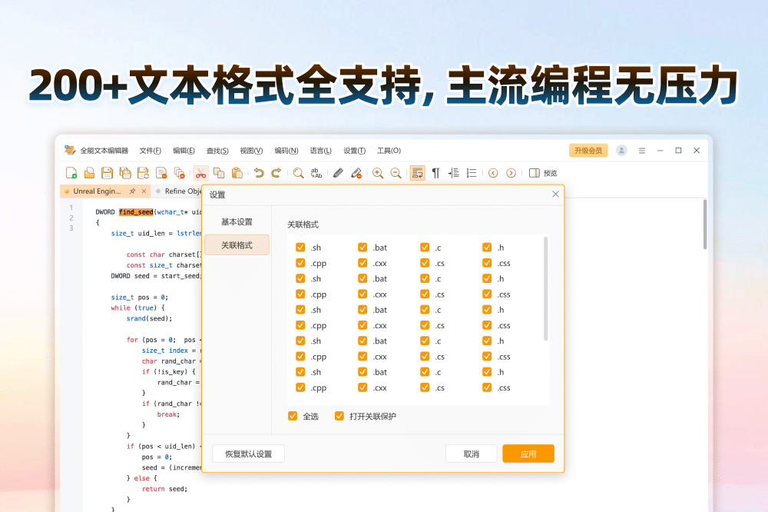Open the hamburger menu in title bar
The width and height of the screenshot is (768, 512).
(x=642, y=151)
